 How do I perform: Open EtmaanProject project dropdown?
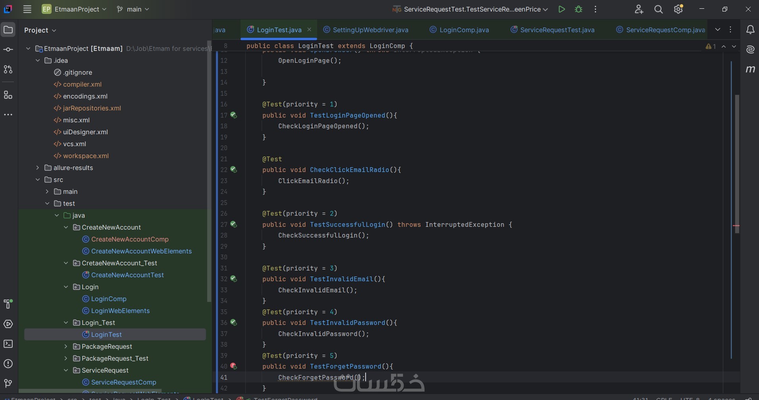[74, 9]
